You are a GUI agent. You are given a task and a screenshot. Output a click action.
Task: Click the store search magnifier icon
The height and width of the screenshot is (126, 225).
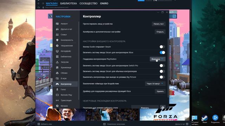(174, 16)
